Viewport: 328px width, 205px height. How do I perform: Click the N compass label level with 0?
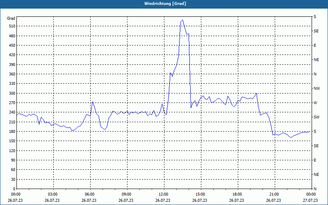[315, 189]
